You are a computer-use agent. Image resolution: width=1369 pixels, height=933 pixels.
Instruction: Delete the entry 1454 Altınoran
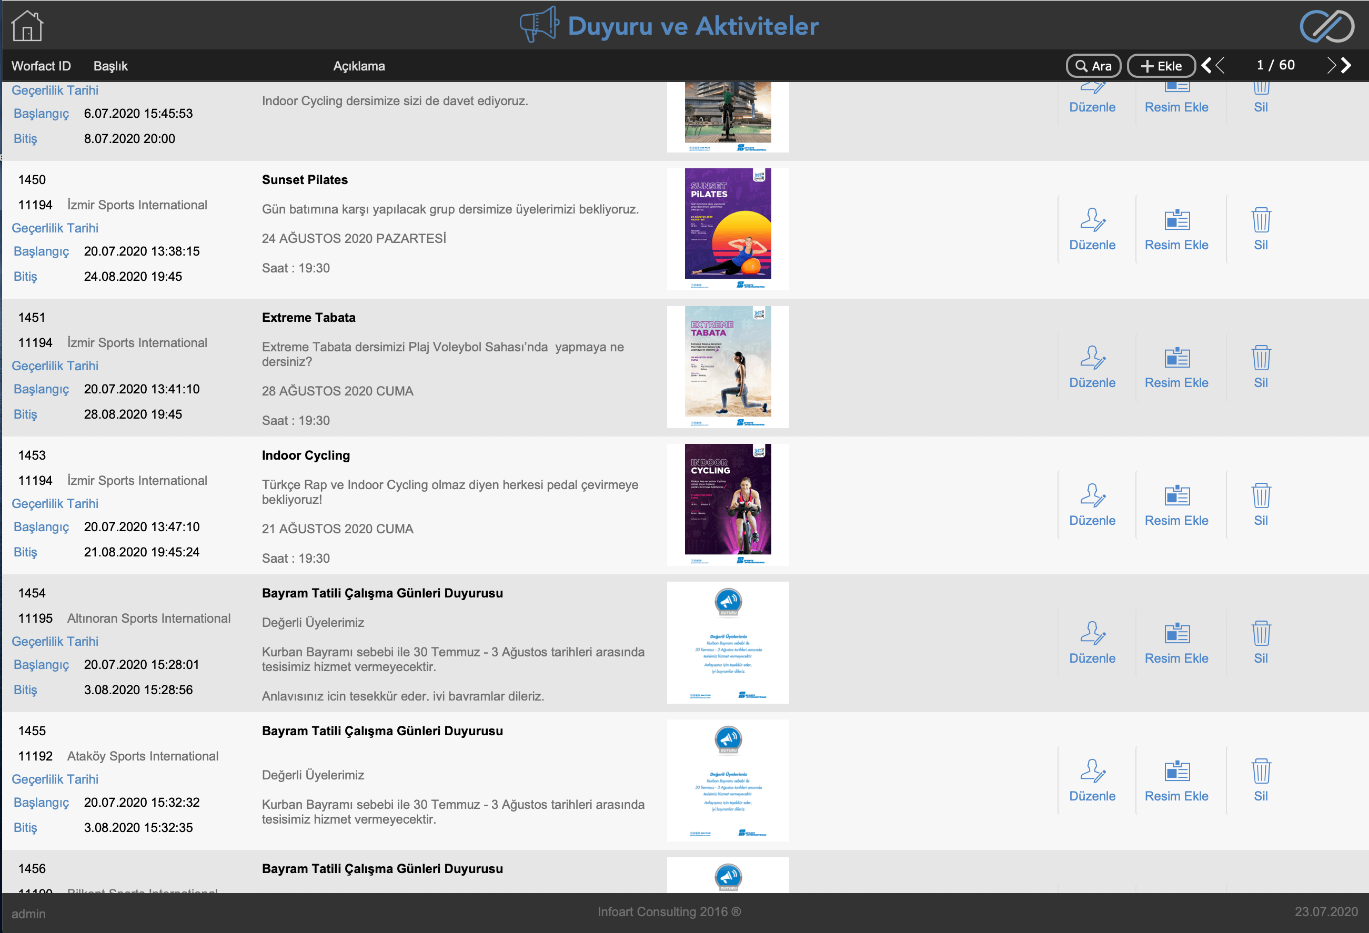(1261, 643)
